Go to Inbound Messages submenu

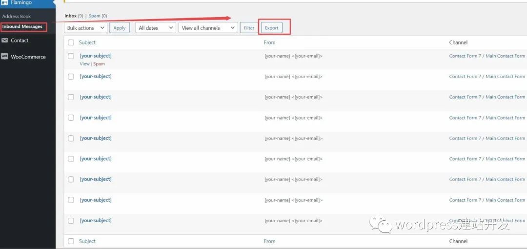coord(22,26)
